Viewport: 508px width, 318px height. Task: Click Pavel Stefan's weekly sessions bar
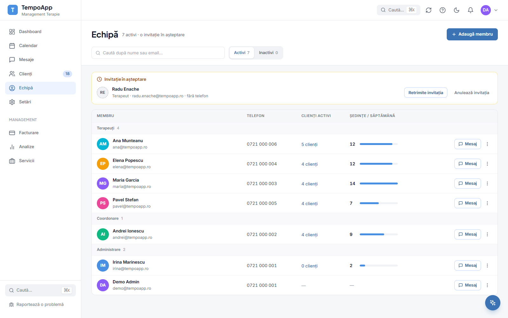click(x=378, y=203)
